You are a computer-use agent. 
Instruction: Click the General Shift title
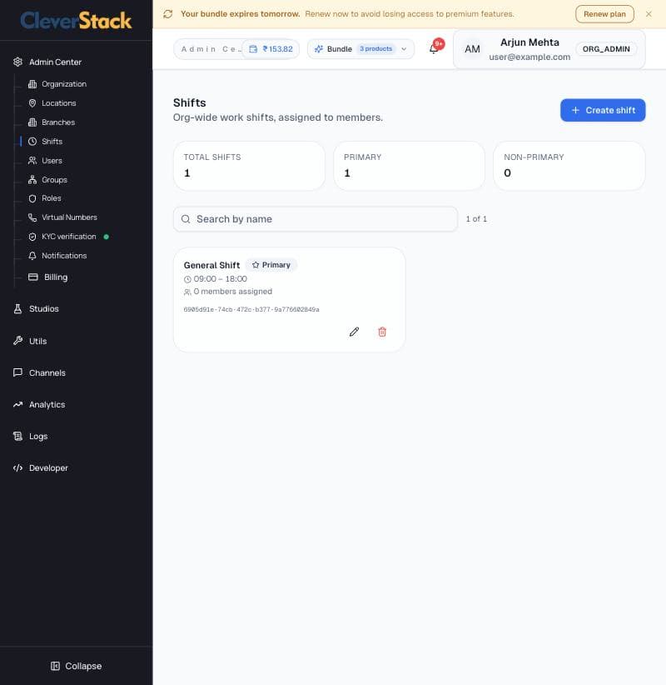(x=211, y=265)
